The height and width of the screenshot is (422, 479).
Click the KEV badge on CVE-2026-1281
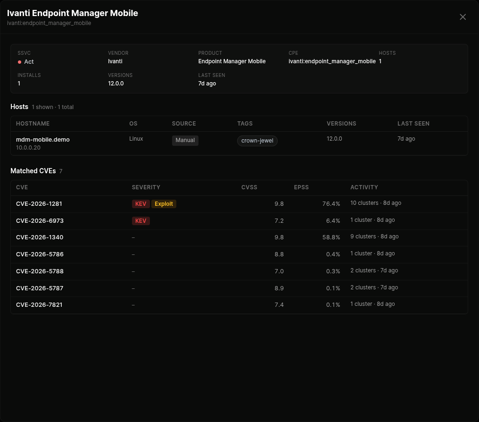pos(141,204)
